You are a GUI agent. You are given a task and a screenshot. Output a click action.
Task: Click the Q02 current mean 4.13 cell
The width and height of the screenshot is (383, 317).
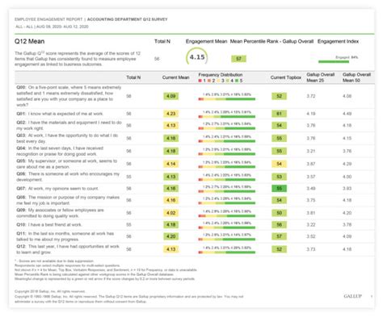tap(171, 126)
